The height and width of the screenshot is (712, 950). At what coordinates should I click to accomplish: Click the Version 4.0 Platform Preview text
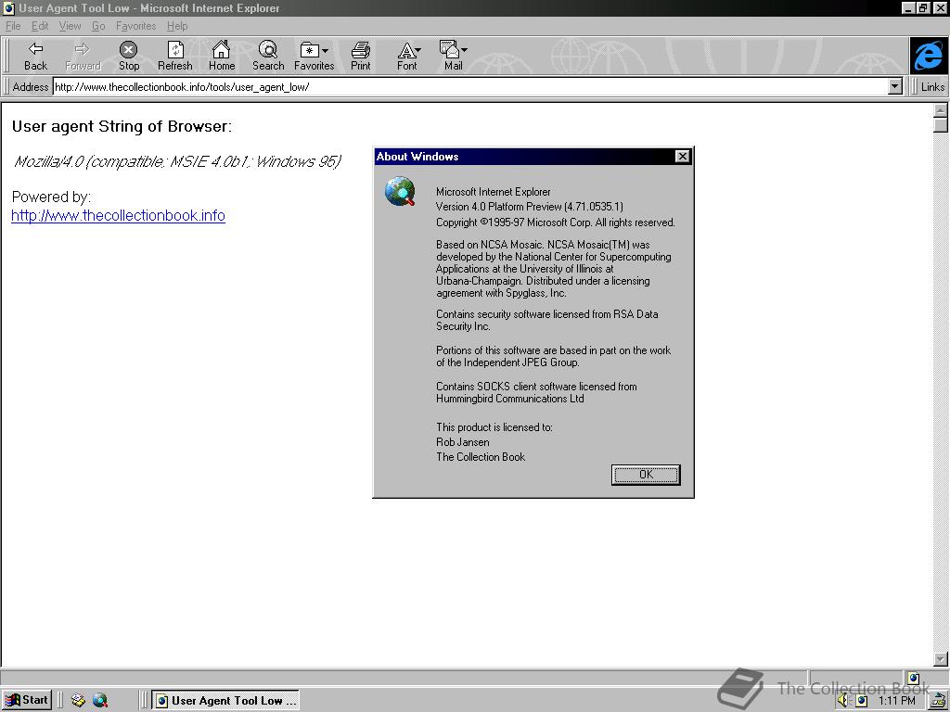pos(530,207)
